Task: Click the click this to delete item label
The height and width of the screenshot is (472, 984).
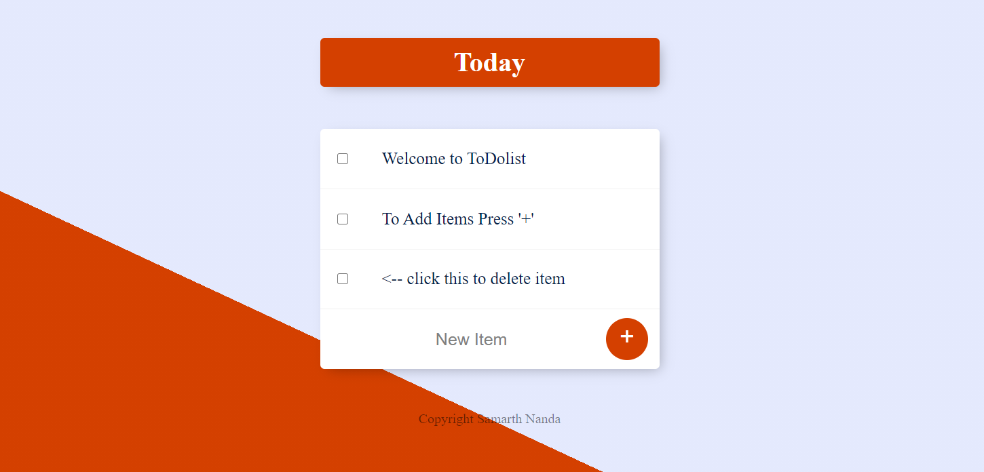Action: (x=486, y=279)
